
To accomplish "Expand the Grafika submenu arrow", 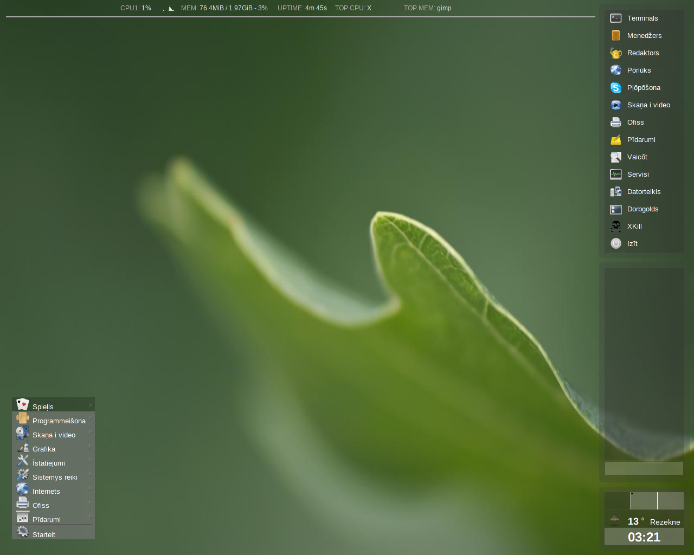I will [91, 447].
